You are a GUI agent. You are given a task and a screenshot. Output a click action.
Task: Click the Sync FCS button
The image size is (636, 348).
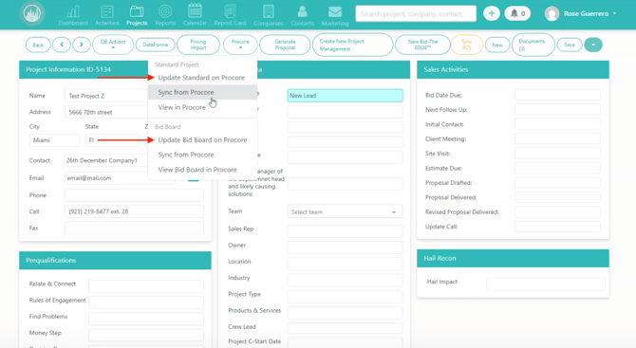coord(467,45)
